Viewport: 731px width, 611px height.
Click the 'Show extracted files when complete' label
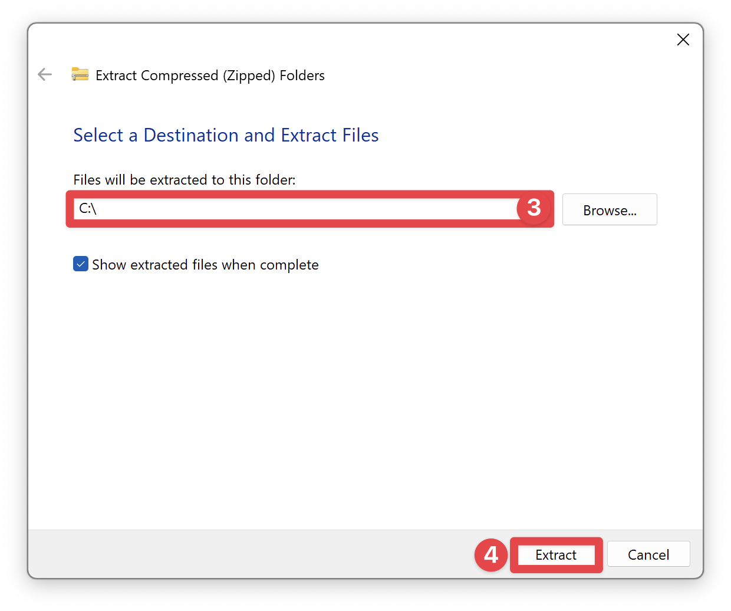pyautogui.click(x=205, y=265)
